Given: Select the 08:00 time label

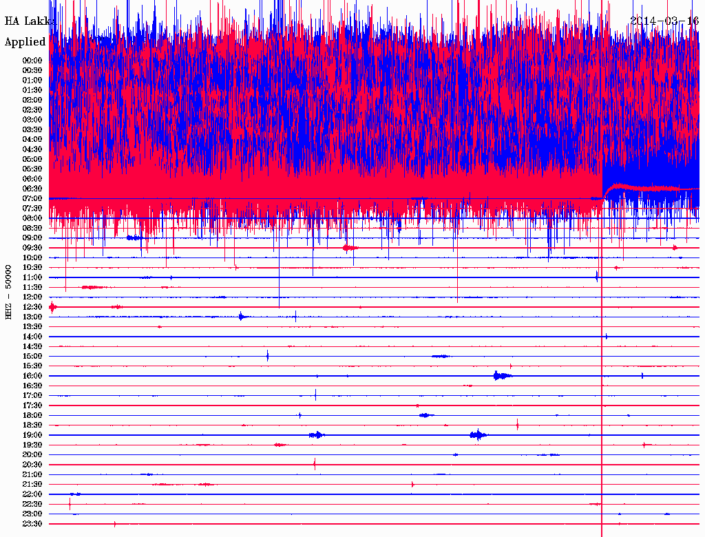Looking at the screenshot, I should pyautogui.click(x=32, y=218).
